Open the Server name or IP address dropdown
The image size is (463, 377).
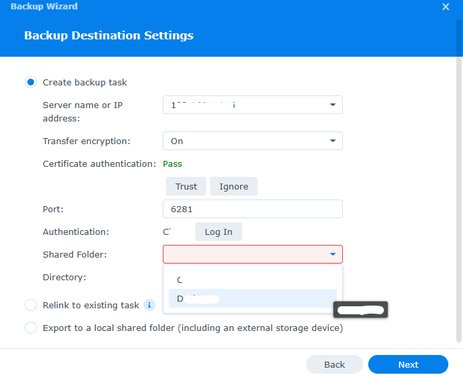pyautogui.click(x=333, y=105)
